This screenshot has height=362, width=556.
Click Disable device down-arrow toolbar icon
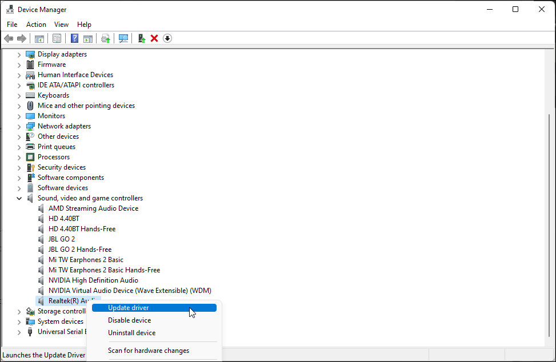coord(167,38)
